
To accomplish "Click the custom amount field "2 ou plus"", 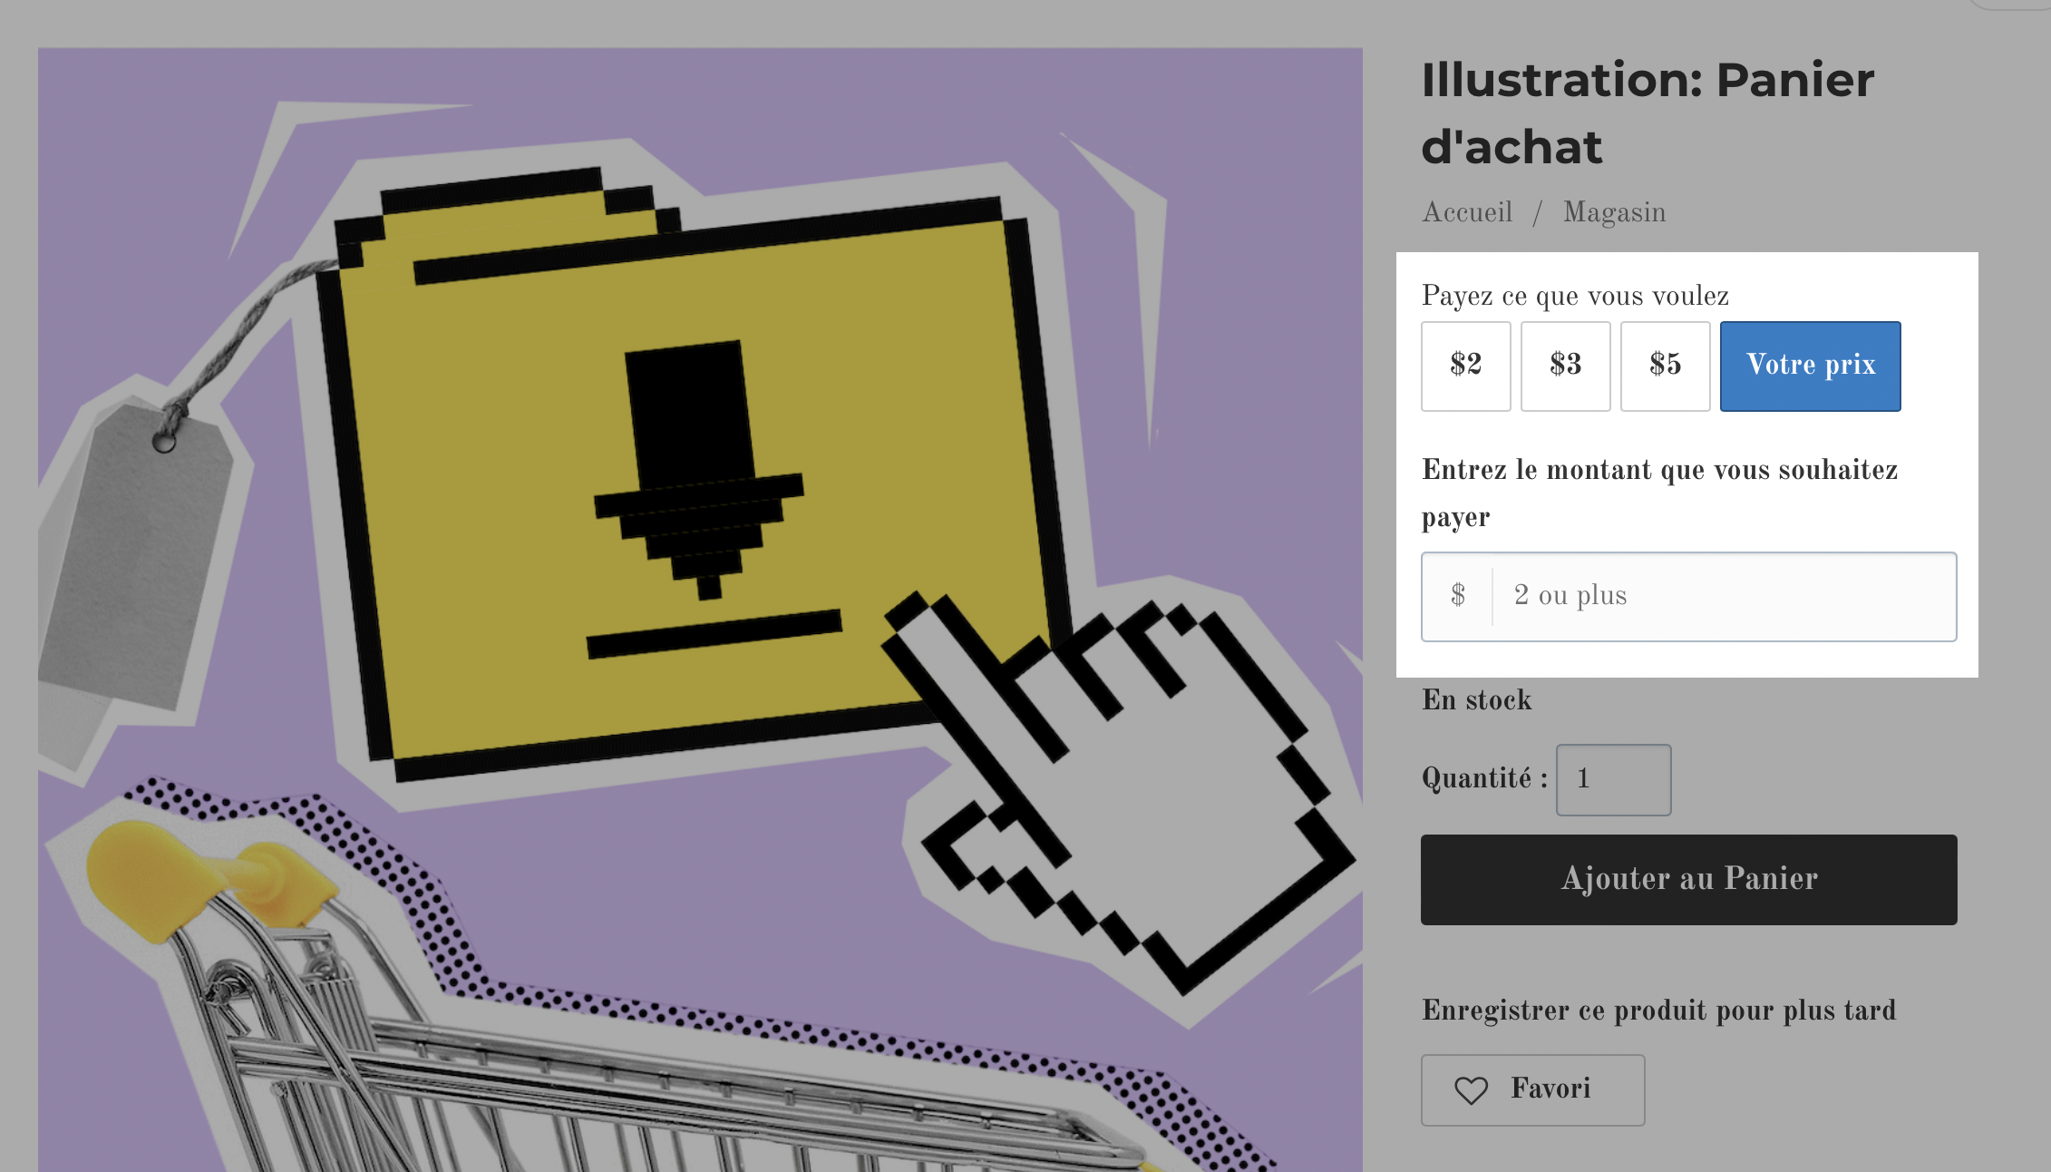I will tap(1723, 596).
